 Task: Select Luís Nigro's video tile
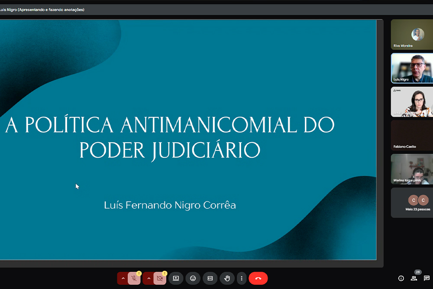point(412,68)
